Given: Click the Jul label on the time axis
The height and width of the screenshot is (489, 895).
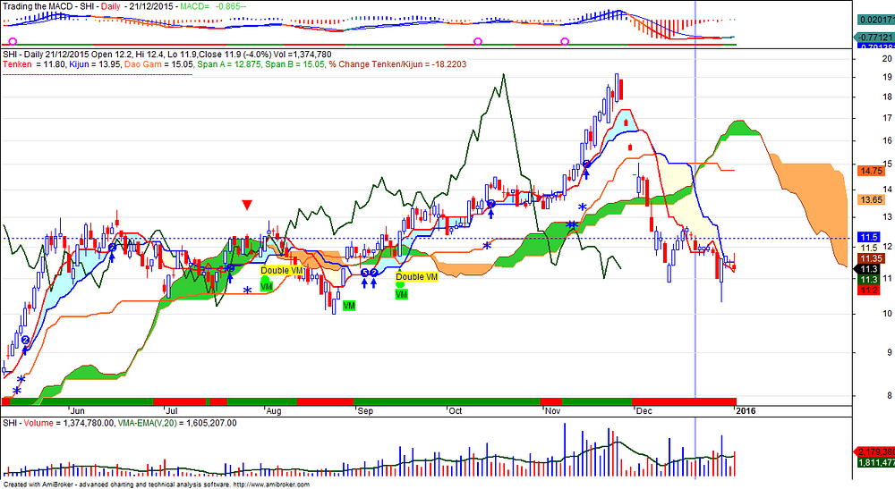Looking at the screenshot, I should point(171,411).
